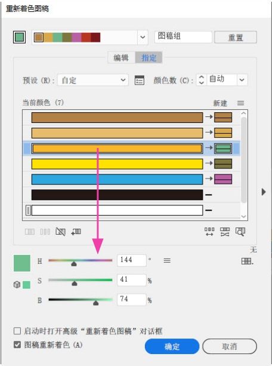Switch to the 编辑 tab
The width and height of the screenshot is (273, 366).
(x=121, y=58)
